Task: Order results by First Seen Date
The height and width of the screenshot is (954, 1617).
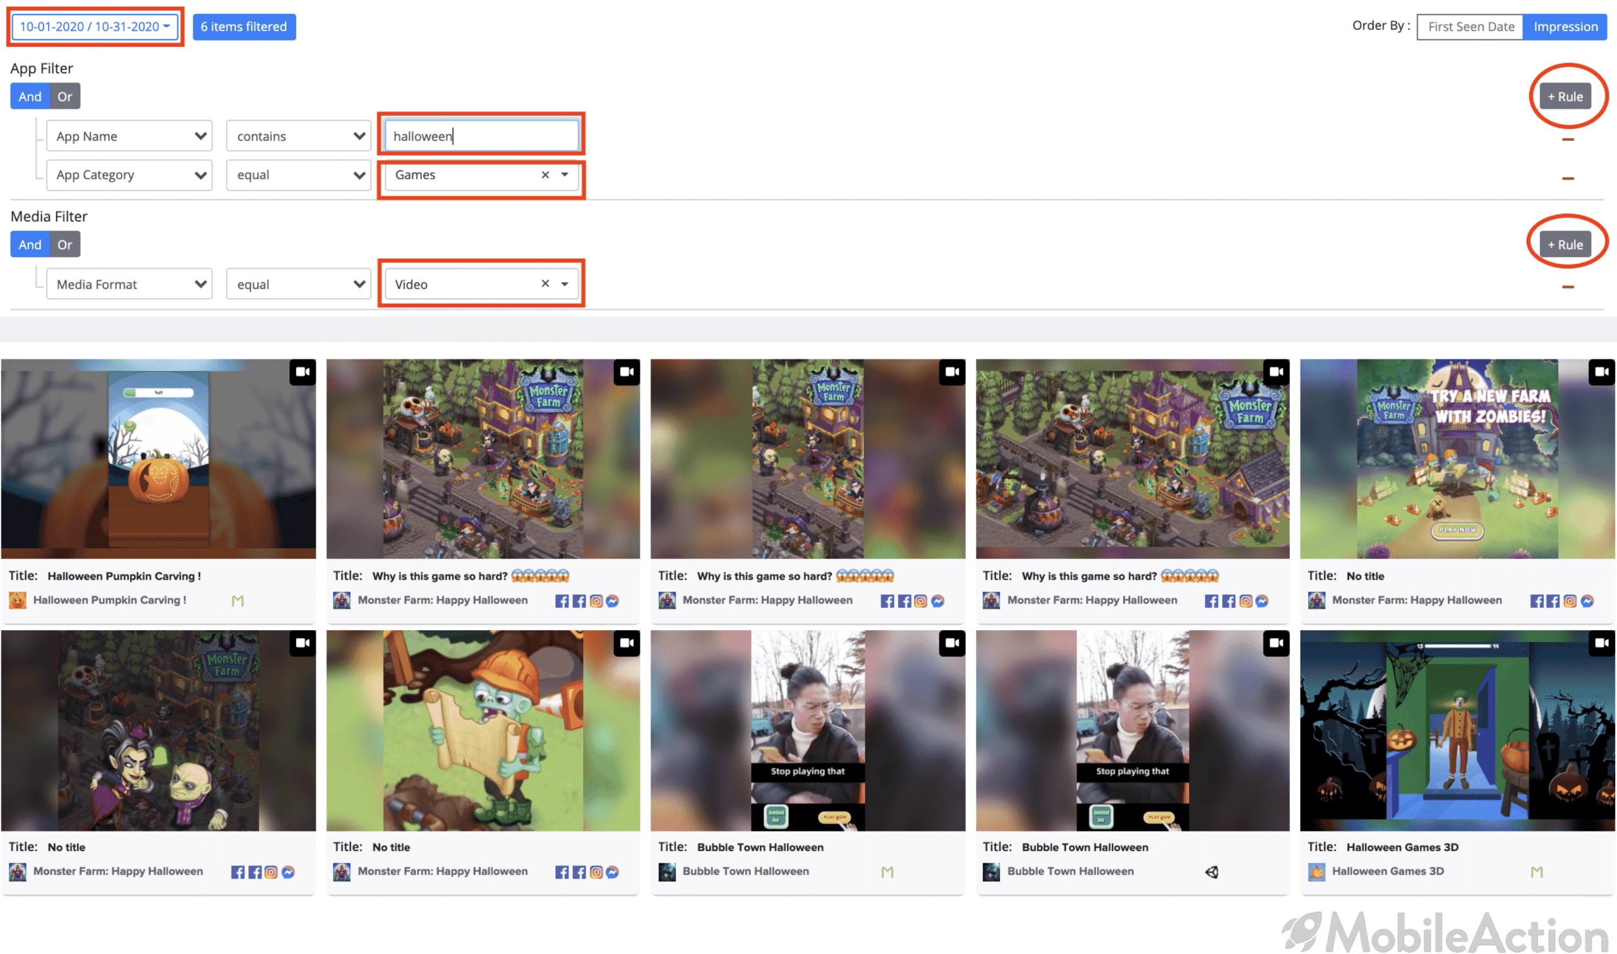Action: [1470, 27]
